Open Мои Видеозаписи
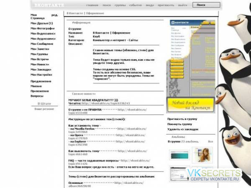Image resolution: width=251 pixels, height=188 pixels. [x=43, y=33]
